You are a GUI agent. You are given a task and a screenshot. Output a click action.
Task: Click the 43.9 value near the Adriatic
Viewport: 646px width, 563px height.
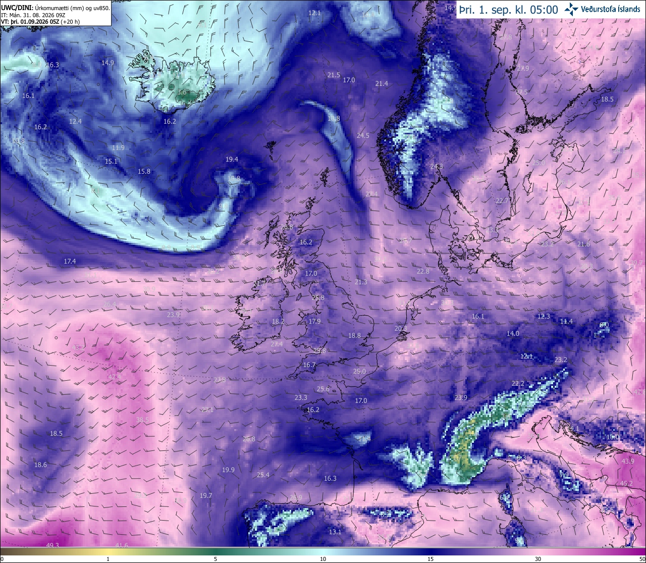click(628, 461)
